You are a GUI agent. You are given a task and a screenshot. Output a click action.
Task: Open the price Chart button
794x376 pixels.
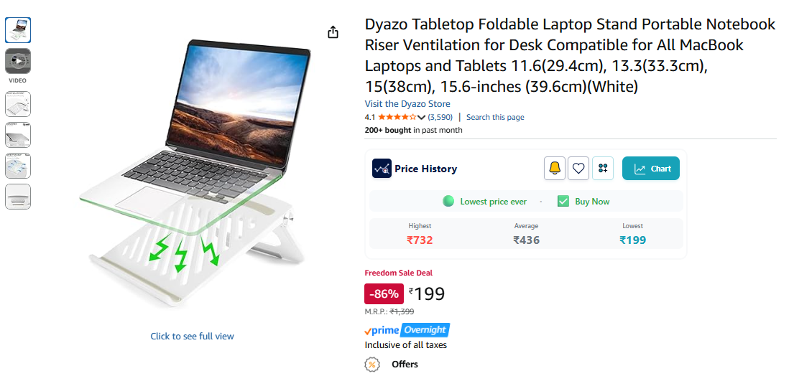pos(651,169)
